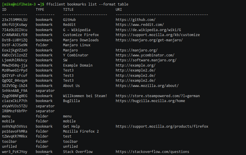The width and height of the screenshot is (246, 155).
Task: Click the de.wikipedia.org/wiki/G link
Action: click(x=148, y=30)
